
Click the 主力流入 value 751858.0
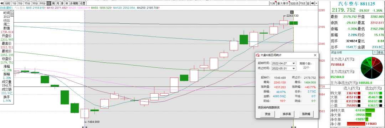pyautogui.click(x=337, y=65)
